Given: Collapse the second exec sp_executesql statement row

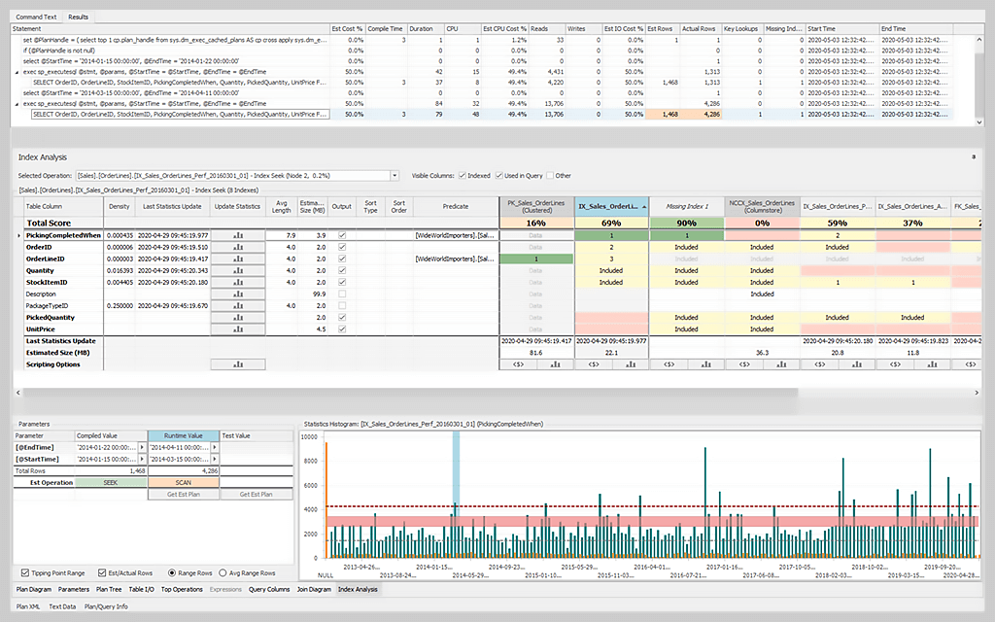Looking at the screenshot, I should pyautogui.click(x=17, y=103).
